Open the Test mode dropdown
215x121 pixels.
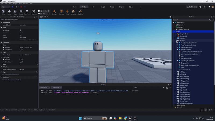5,7
